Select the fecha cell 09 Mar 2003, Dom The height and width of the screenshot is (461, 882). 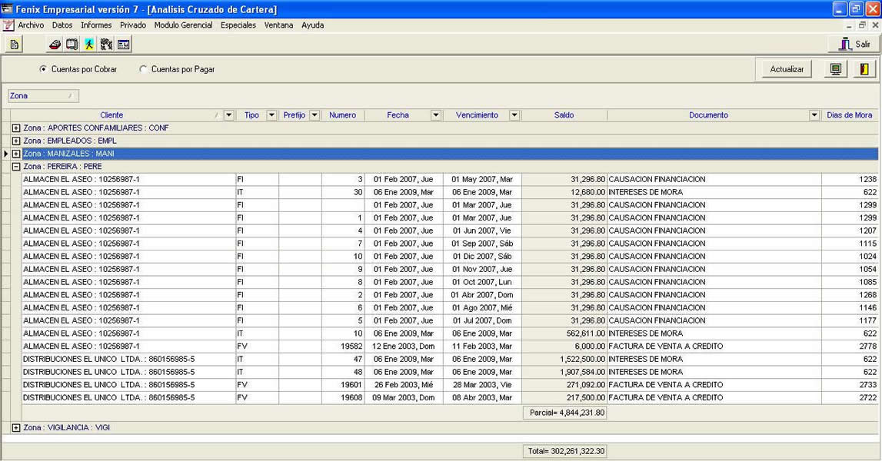click(x=404, y=397)
